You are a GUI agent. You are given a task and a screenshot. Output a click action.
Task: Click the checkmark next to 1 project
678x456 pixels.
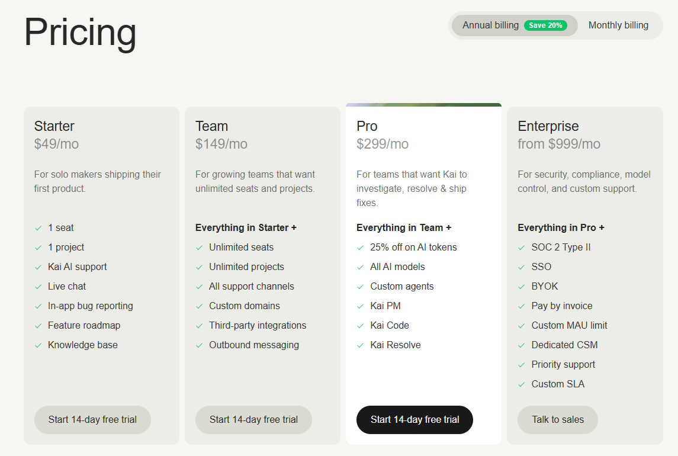tap(38, 248)
